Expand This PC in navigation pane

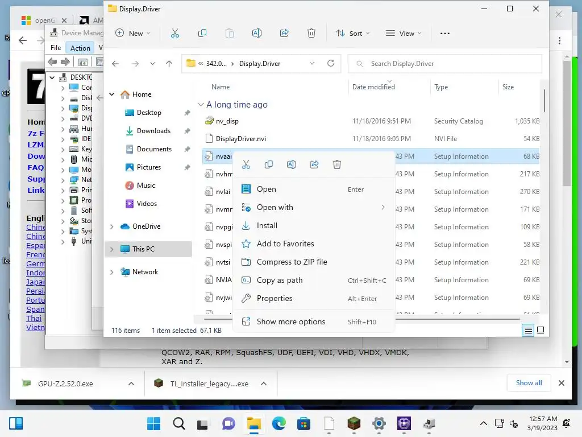pyautogui.click(x=112, y=249)
